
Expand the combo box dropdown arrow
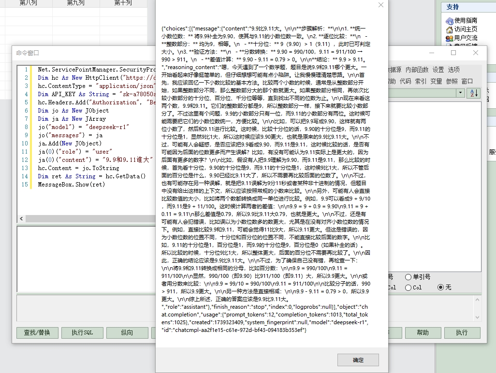[x=460, y=93]
